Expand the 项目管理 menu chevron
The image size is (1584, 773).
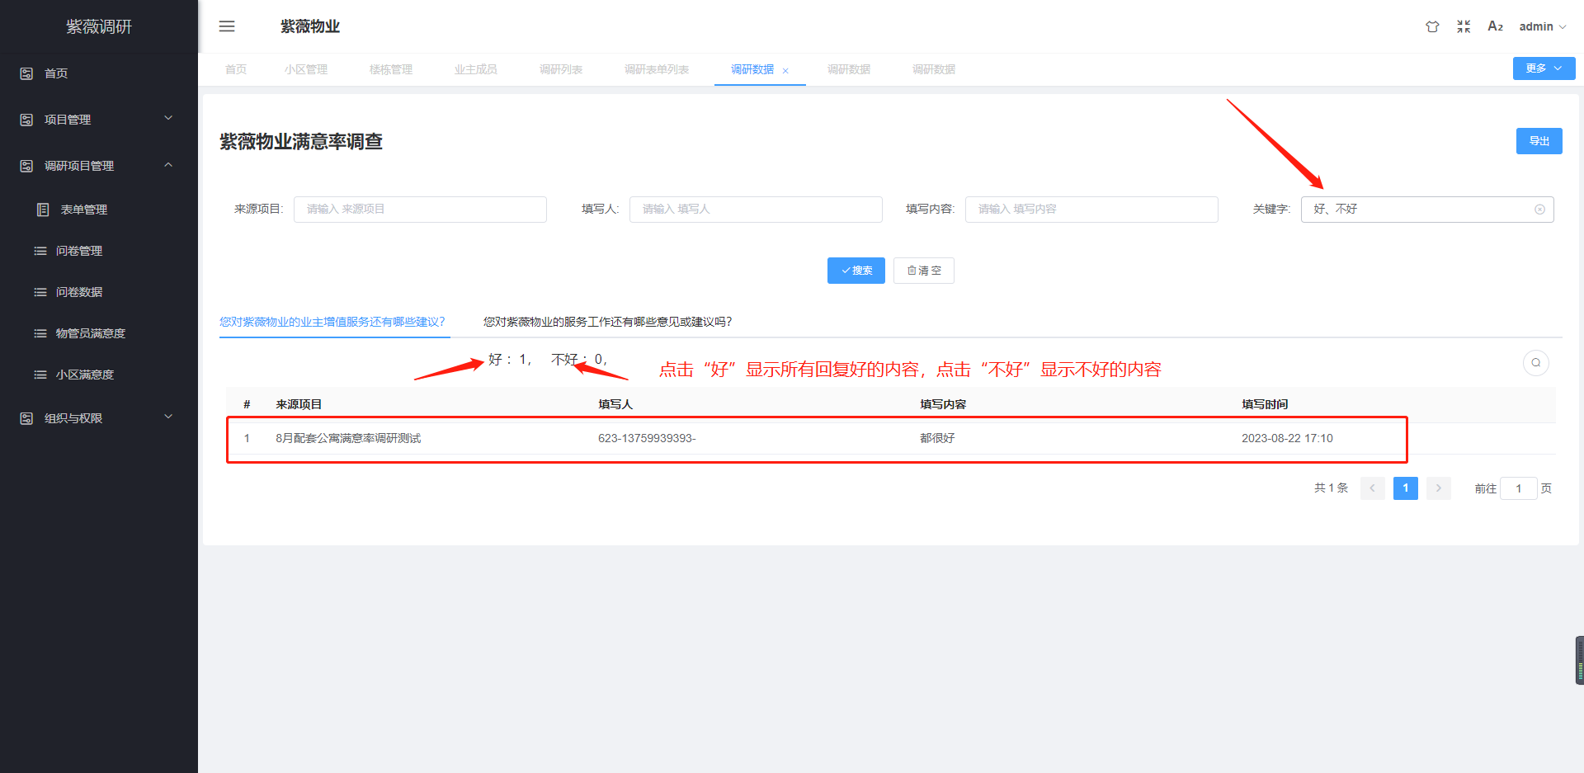click(x=168, y=118)
